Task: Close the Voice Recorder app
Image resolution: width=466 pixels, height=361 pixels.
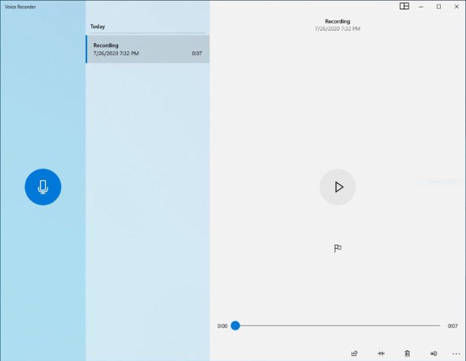Action: pyautogui.click(x=456, y=6)
